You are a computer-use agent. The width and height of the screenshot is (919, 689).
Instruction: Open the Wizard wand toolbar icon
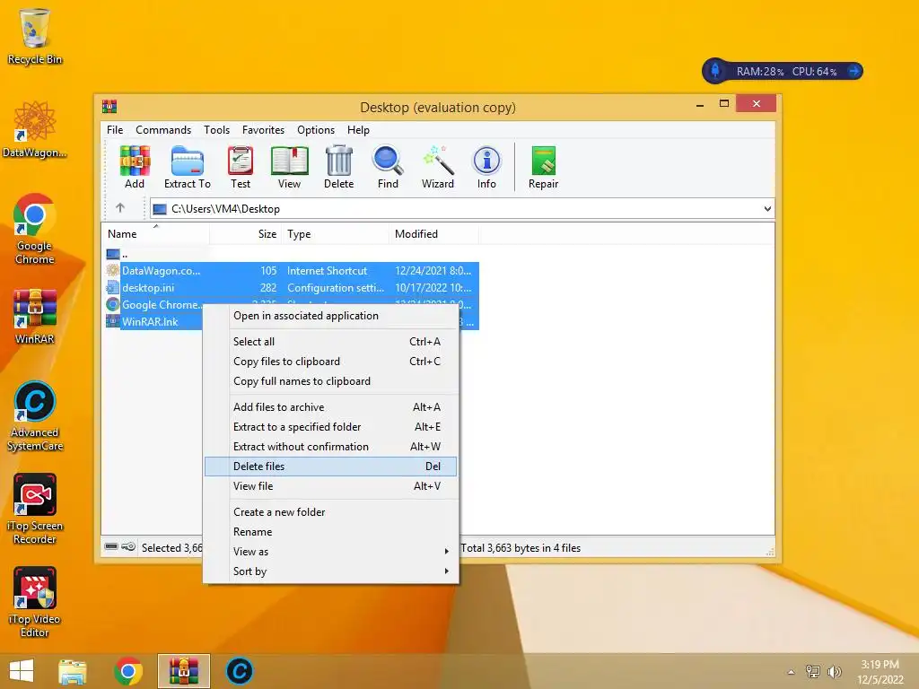[x=438, y=168]
